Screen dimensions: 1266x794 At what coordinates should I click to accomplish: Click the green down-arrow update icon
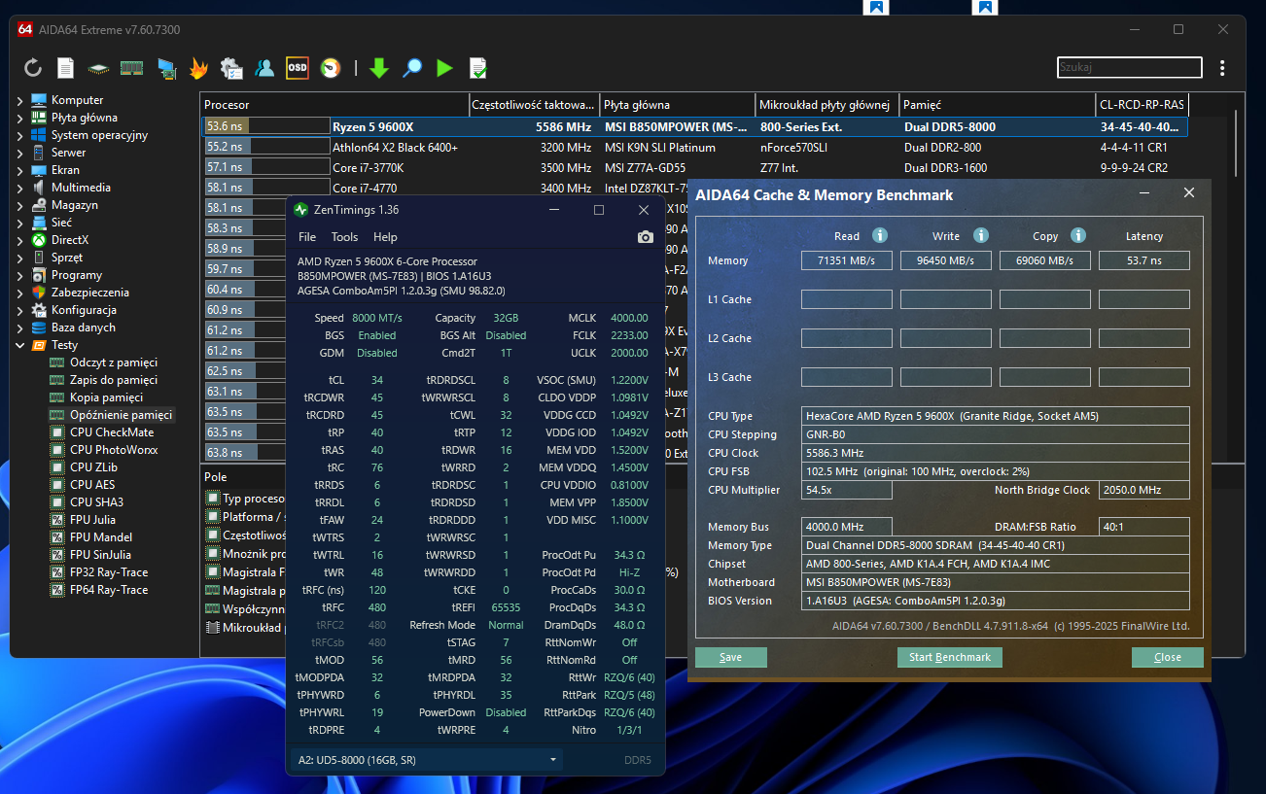tap(379, 68)
